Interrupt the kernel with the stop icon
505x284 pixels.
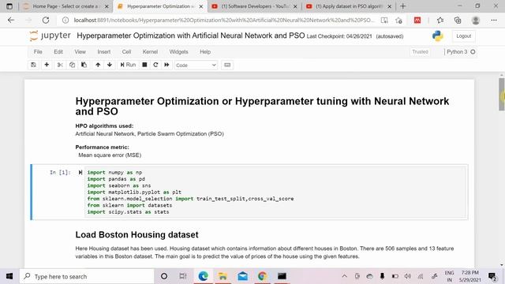(144, 65)
